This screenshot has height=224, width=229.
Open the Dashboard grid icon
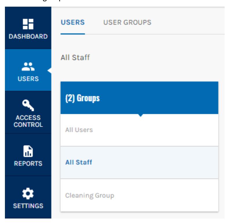(x=28, y=24)
